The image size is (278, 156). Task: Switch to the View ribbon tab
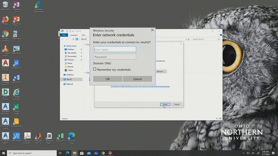83,35
